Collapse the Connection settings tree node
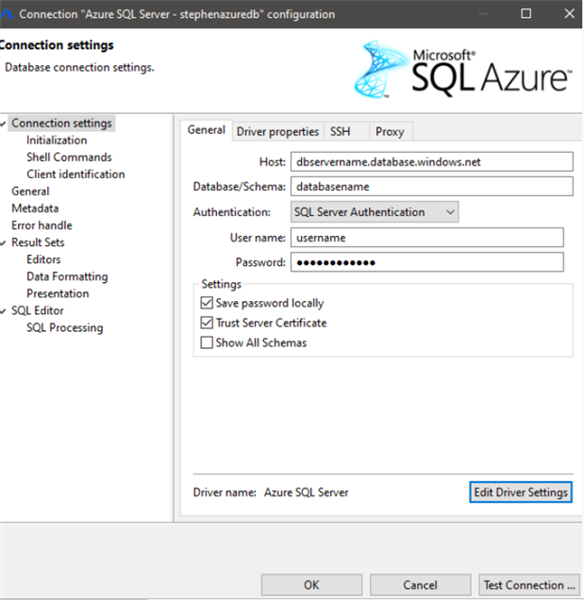584x600 pixels. 3,124
